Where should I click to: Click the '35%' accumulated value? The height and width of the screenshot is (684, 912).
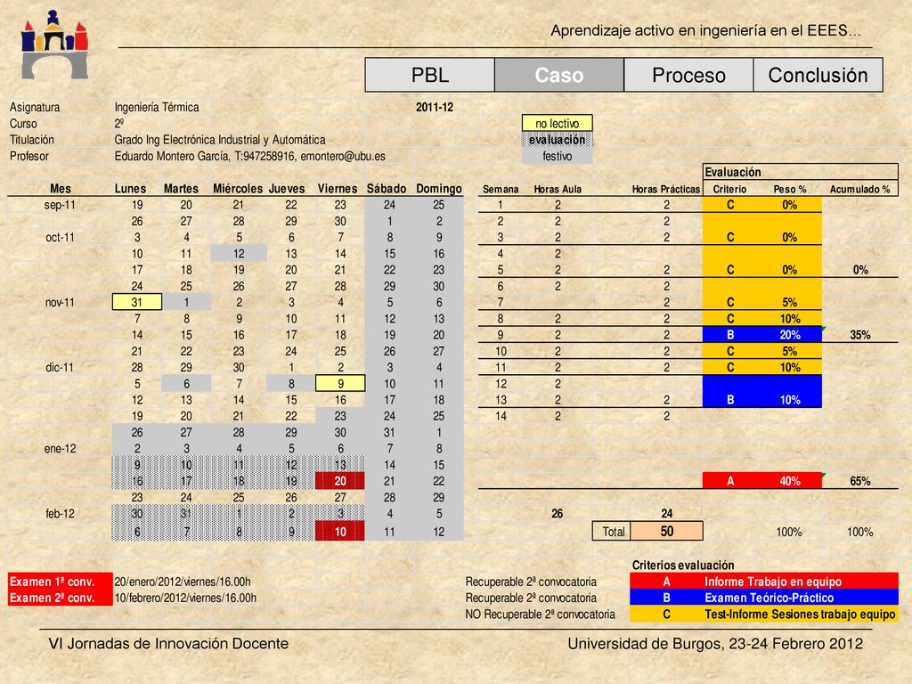(x=859, y=335)
